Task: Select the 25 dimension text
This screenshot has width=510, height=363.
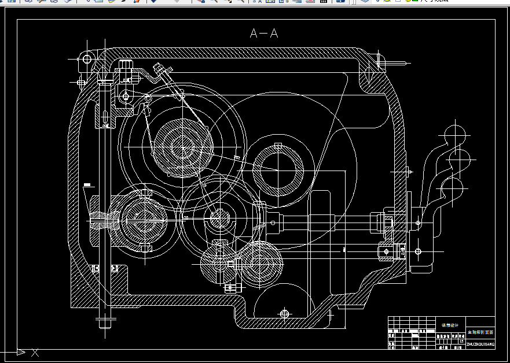Action: (186, 217)
